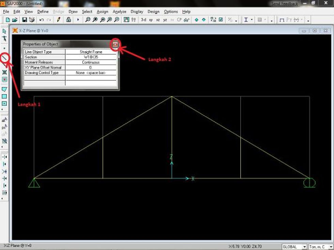Open the Define menu
334x250 pixels.
click(x=43, y=12)
